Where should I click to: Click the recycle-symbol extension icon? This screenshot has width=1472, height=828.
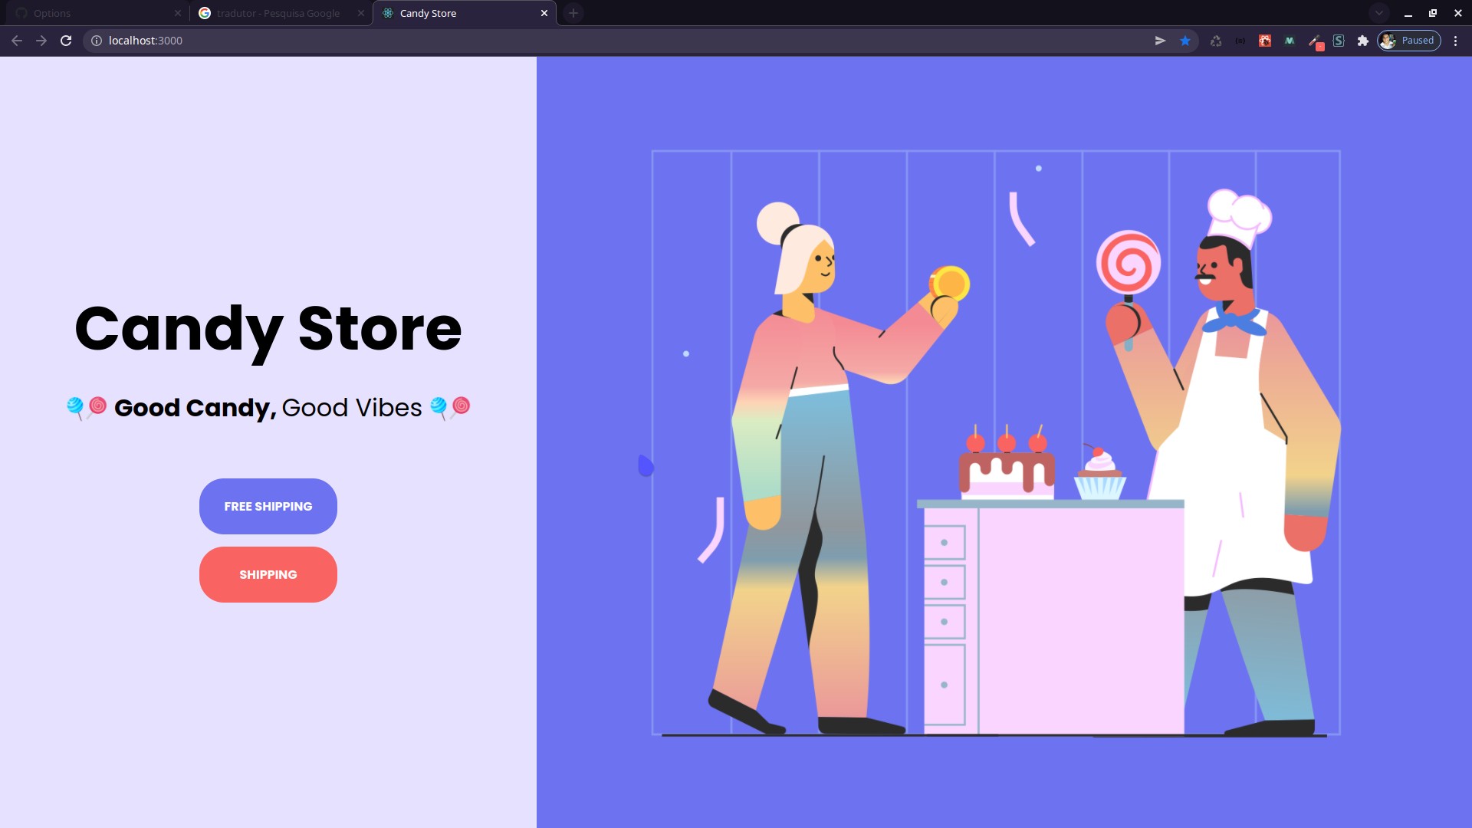pyautogui.click(x=1217, y=41)
